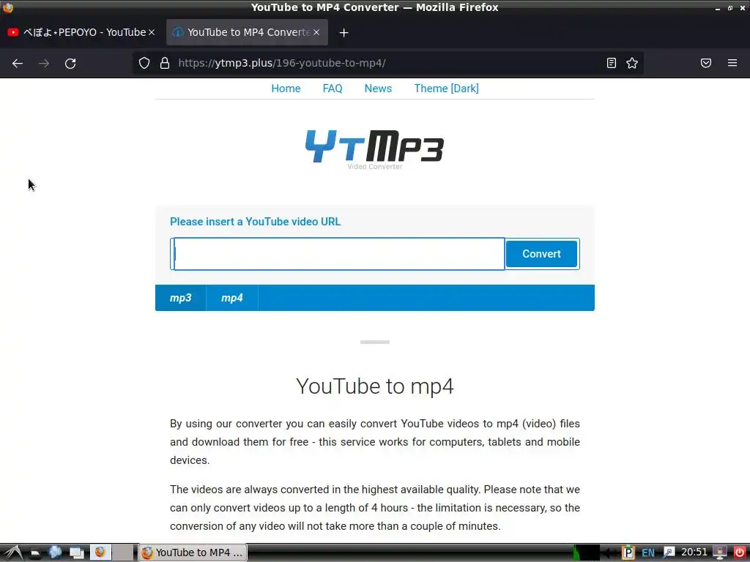Reload the page with the refresh icon
Viewport: 750px width, 562px height.
point(70,63)
